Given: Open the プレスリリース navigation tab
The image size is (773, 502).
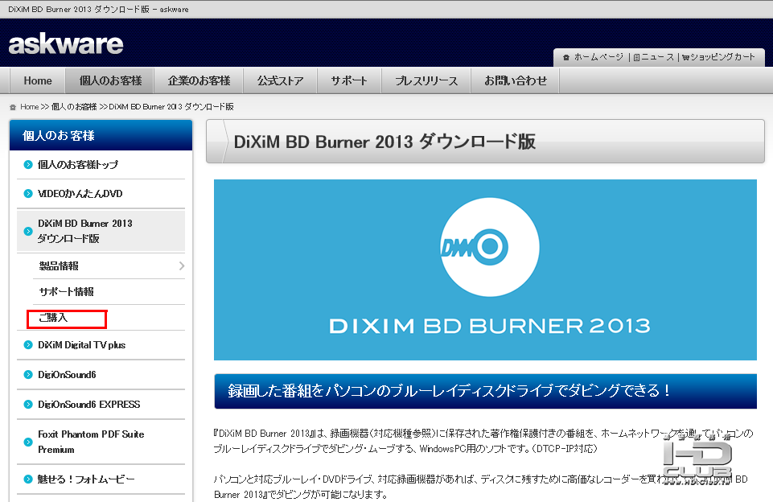Looking at the screenshot, I should pyautogui.click(x=426, y=80).
